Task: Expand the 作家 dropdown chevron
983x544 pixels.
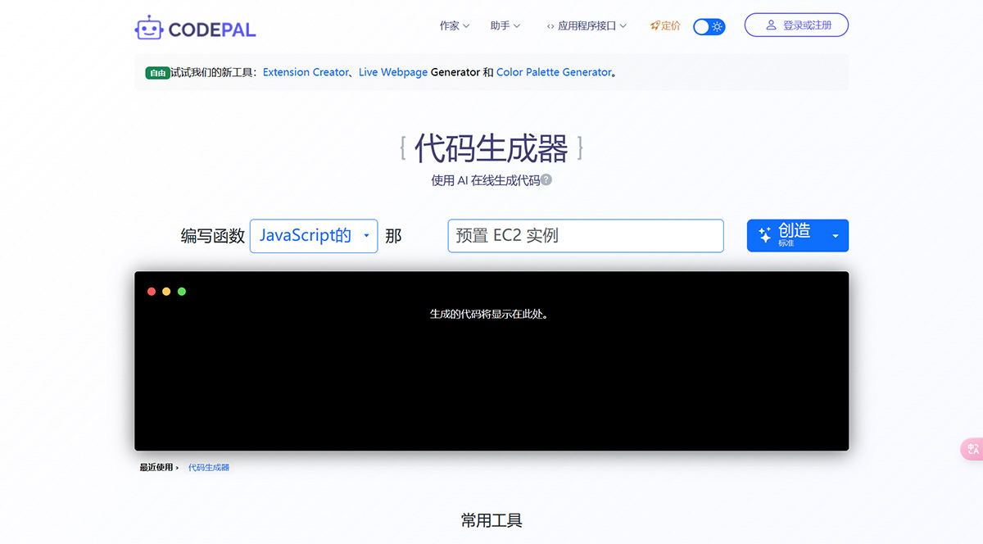Action: (465, 25)
